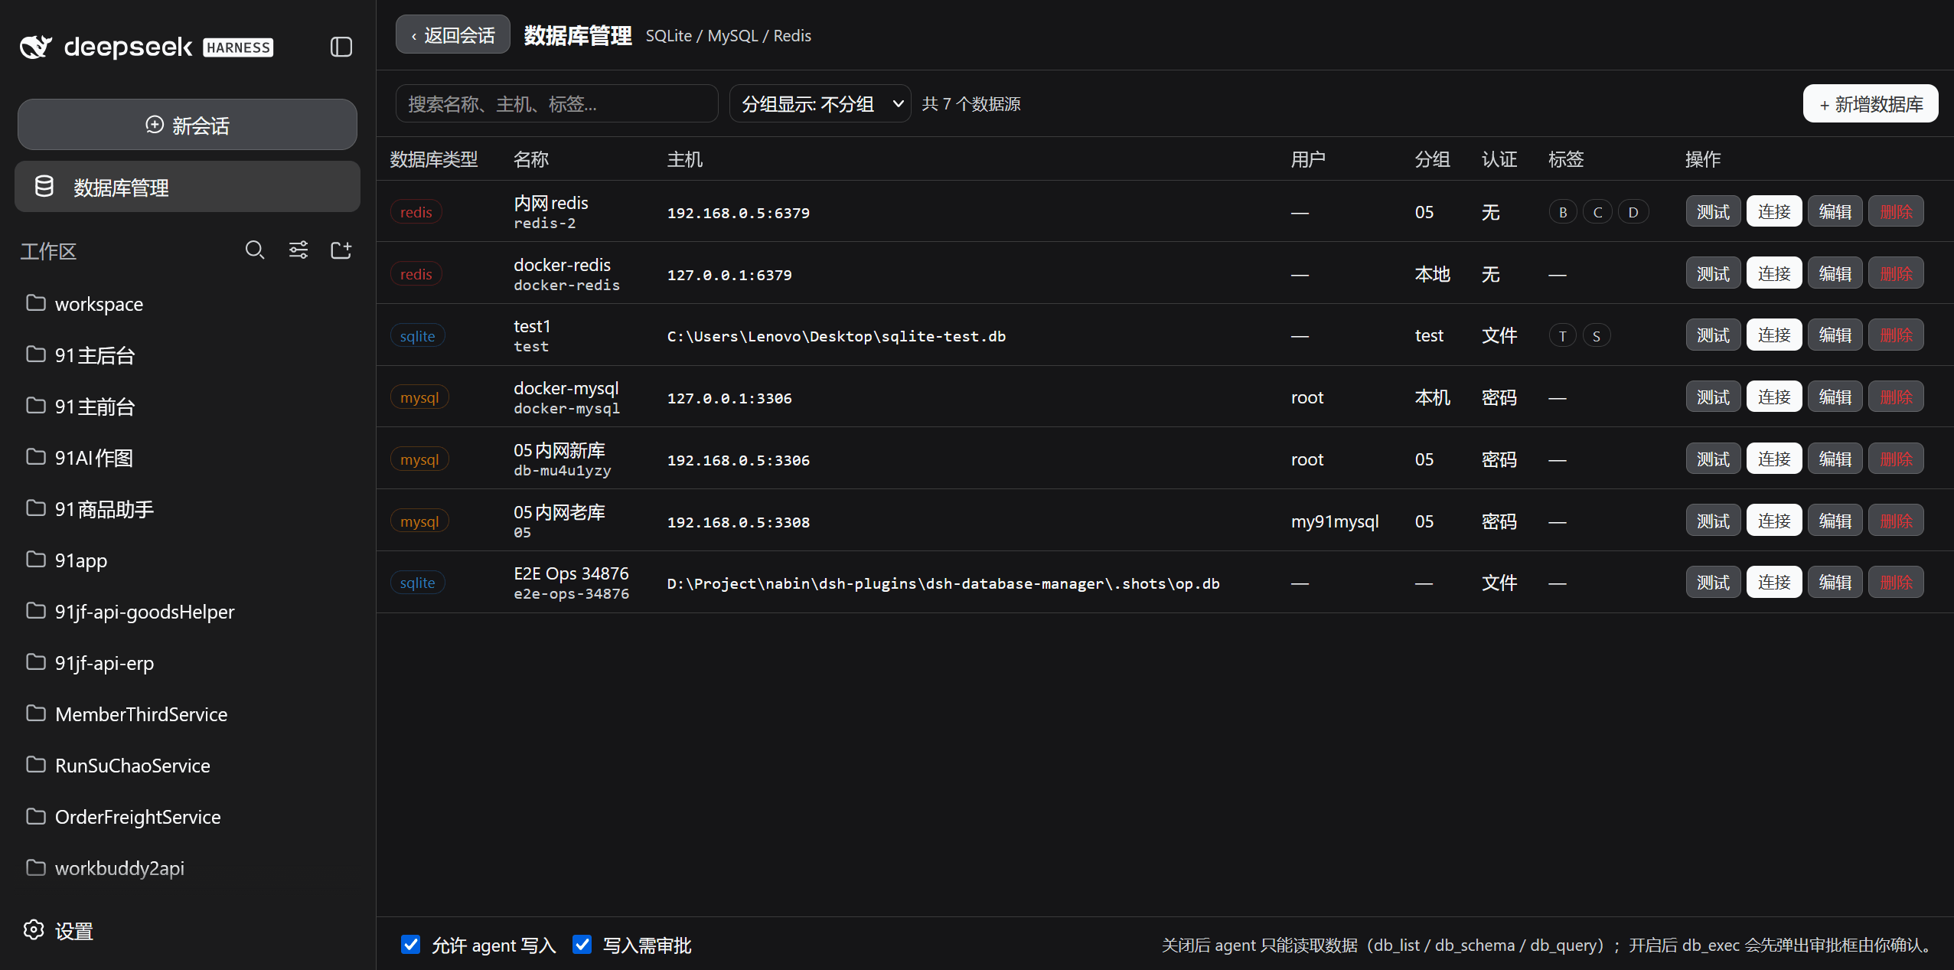Screen dimensions: 1954x970
Task: Delete the 内网redis entry
Action: pos(1896,211)
